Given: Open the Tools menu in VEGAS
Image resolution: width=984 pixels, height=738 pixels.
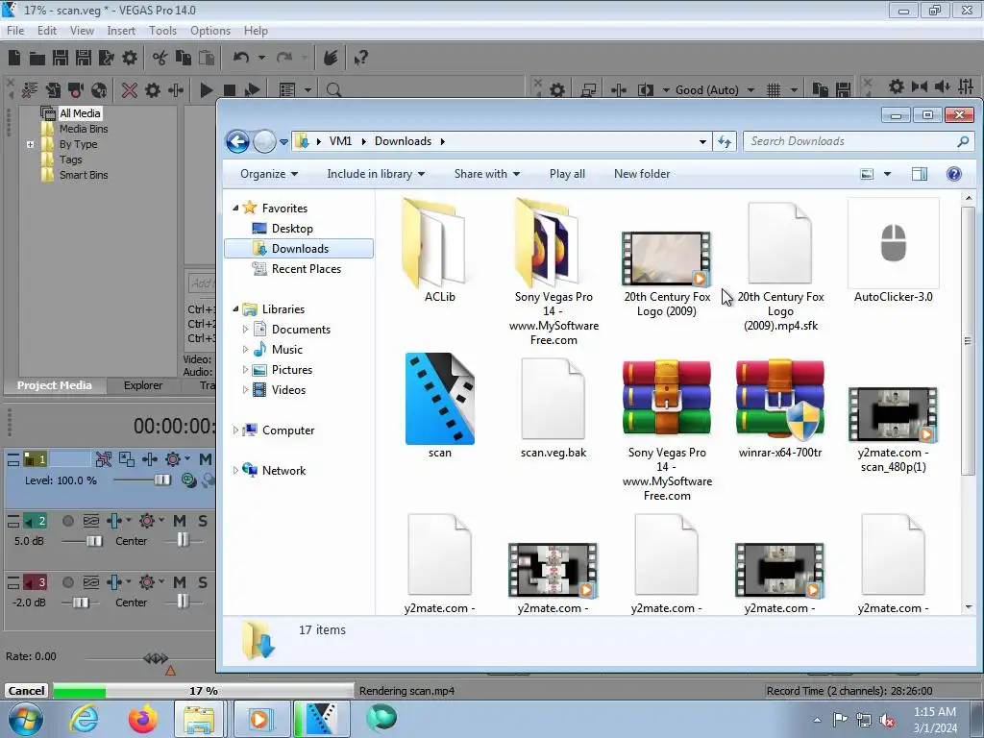Looking at the screenshot, I should pyautogui.click(x=162, y=31).
